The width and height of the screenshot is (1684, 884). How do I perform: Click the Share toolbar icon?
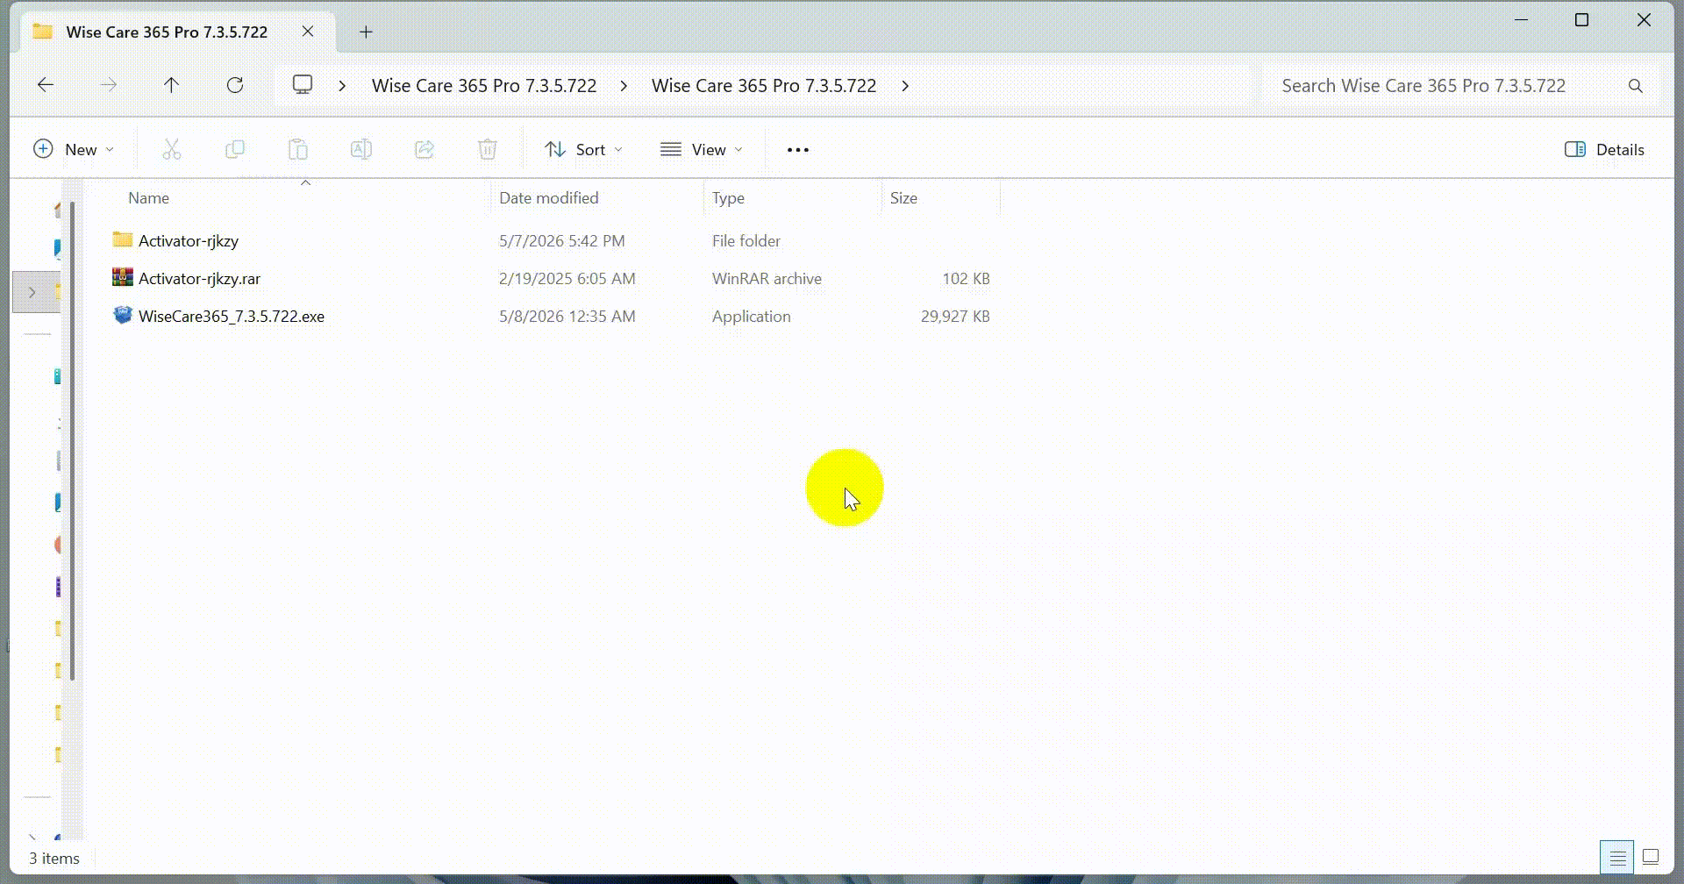pos(425,150)
